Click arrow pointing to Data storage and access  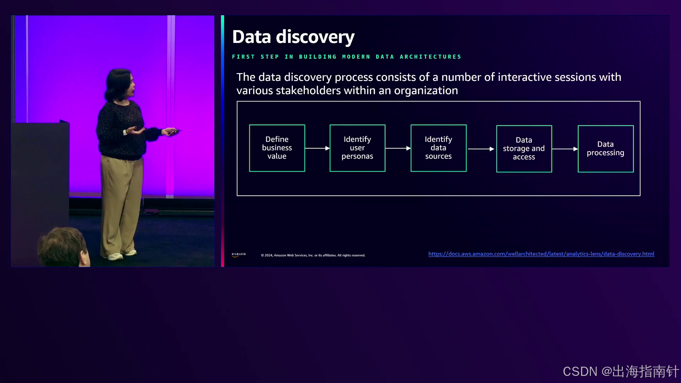(481, 149)
